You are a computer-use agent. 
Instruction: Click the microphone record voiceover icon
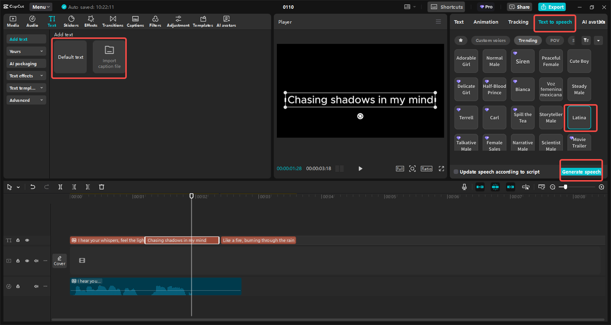464,187
